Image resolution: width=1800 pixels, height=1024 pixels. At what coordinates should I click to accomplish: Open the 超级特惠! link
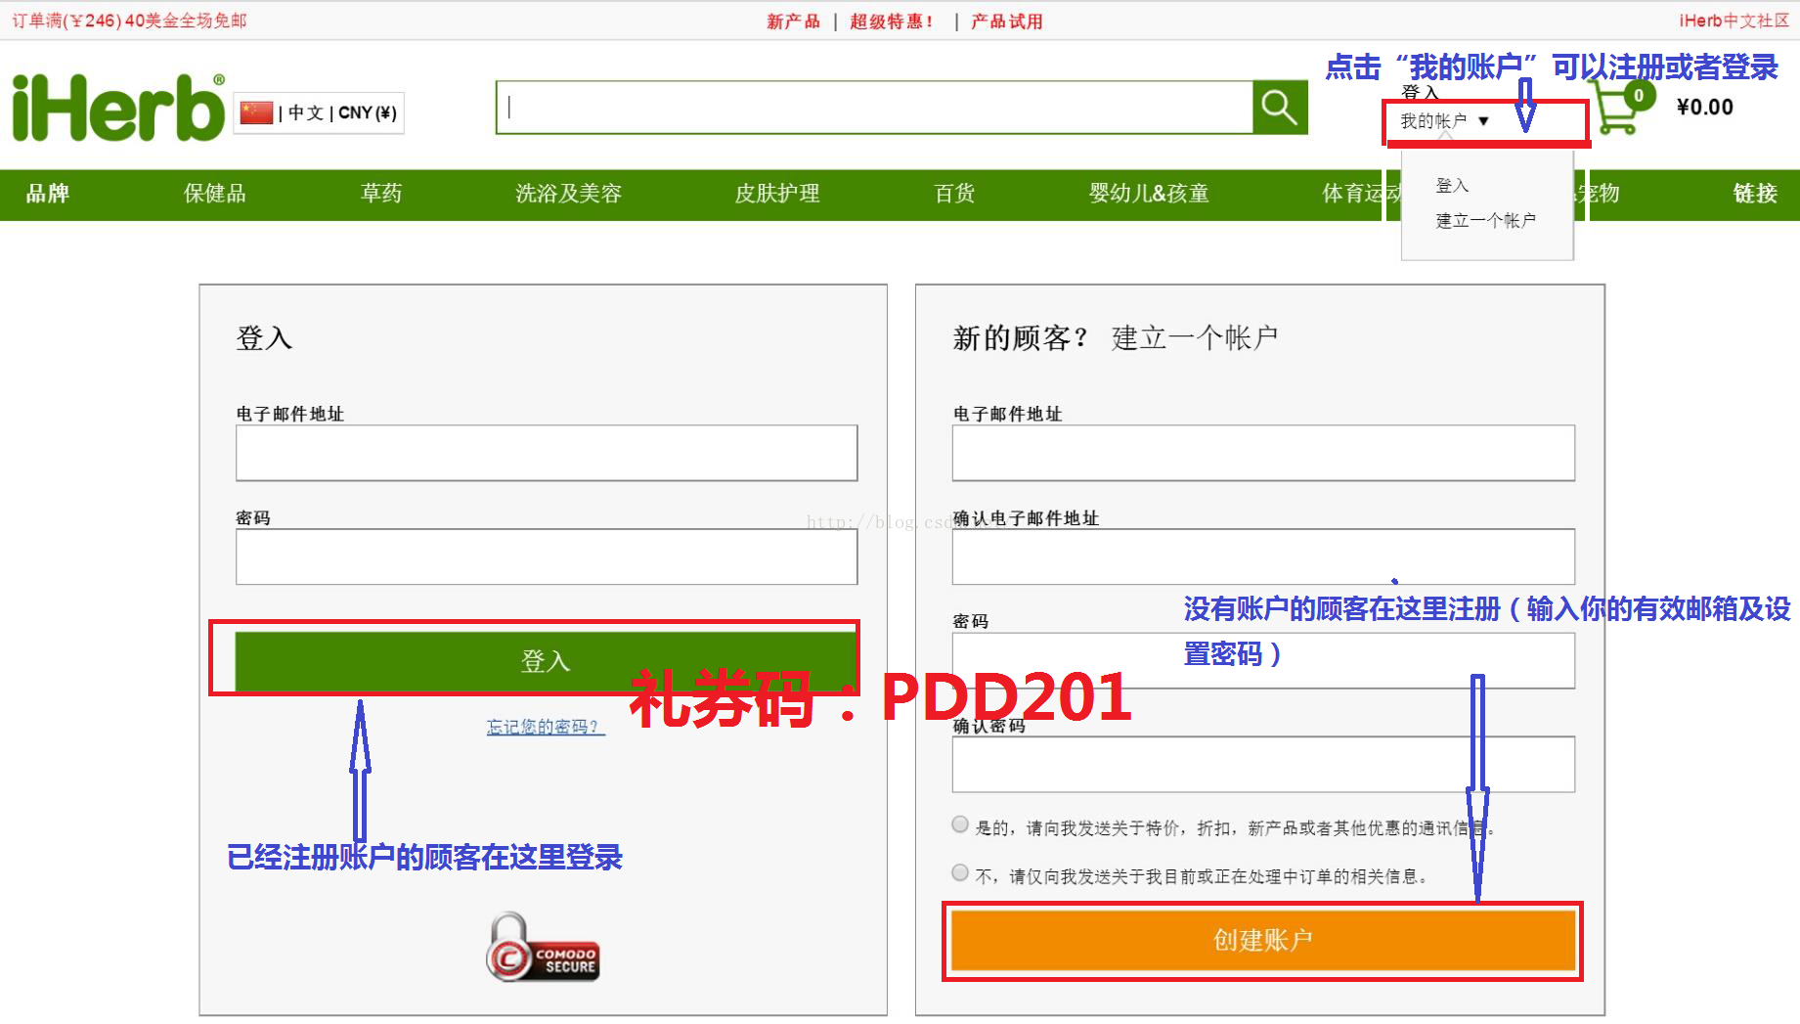coord(891,21)
